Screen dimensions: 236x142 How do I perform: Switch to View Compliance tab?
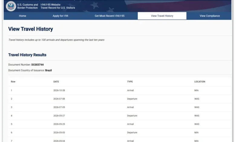[209, 16]
